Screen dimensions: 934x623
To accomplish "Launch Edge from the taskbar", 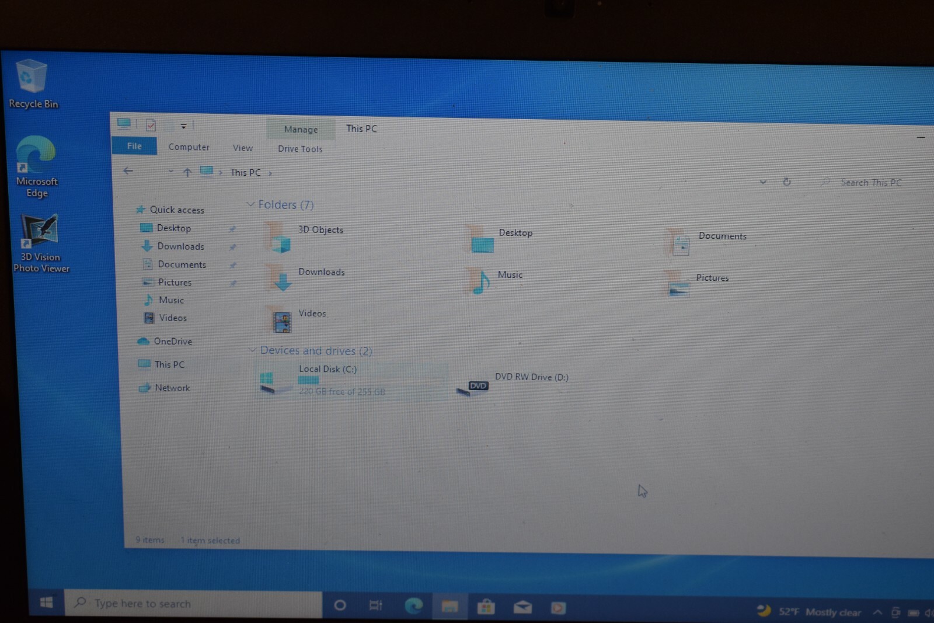I will [x=413, y=606].
